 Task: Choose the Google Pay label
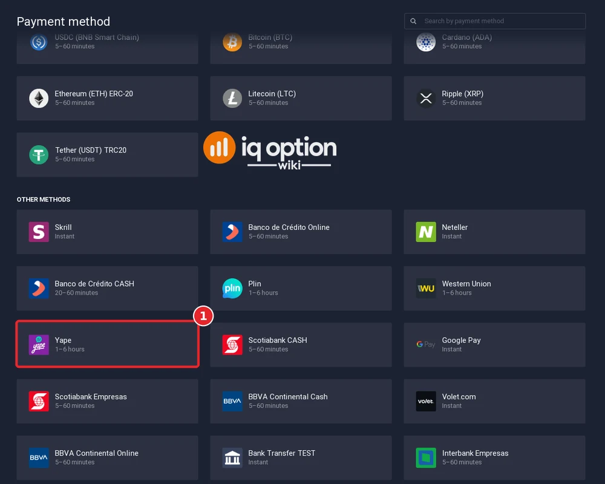click(461, 341)
